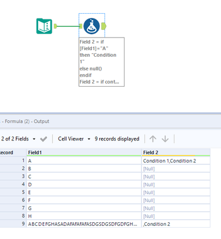
Task: Select the Field1 cell containing E
Action: point(84,192)
